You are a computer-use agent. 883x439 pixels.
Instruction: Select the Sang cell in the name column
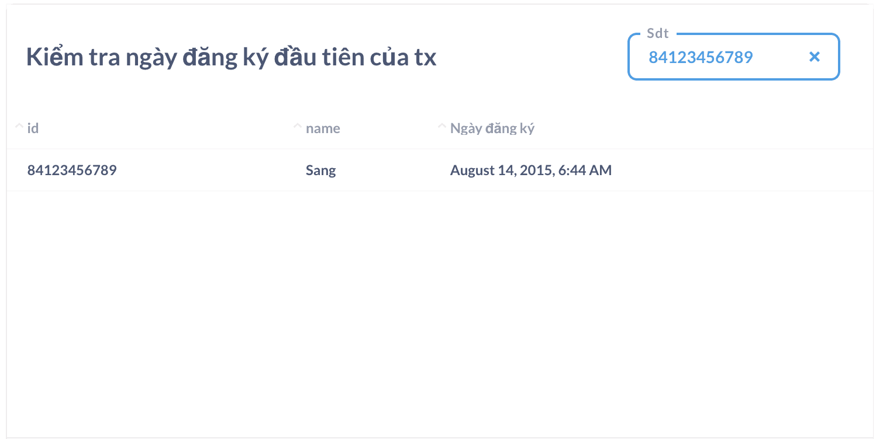pos(320,170)
